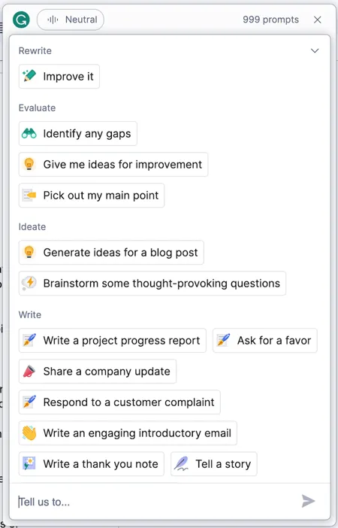Viewport: 338px width, 528px height.
Task: Choose Ask for a favor
Action: coord(265,341)
